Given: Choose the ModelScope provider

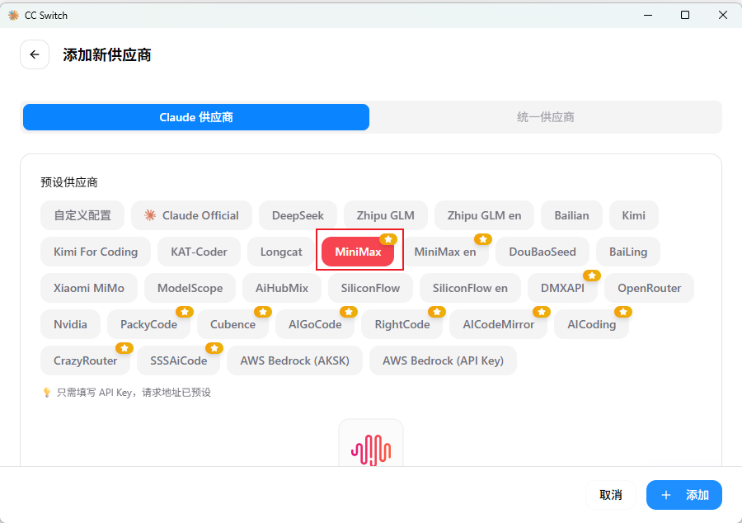Looking at the screenshot, I should 190,288.
